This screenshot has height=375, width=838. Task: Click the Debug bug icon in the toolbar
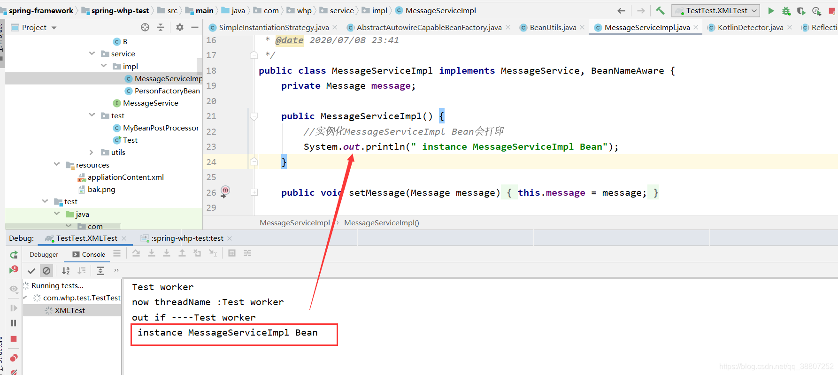pos(786,10)
